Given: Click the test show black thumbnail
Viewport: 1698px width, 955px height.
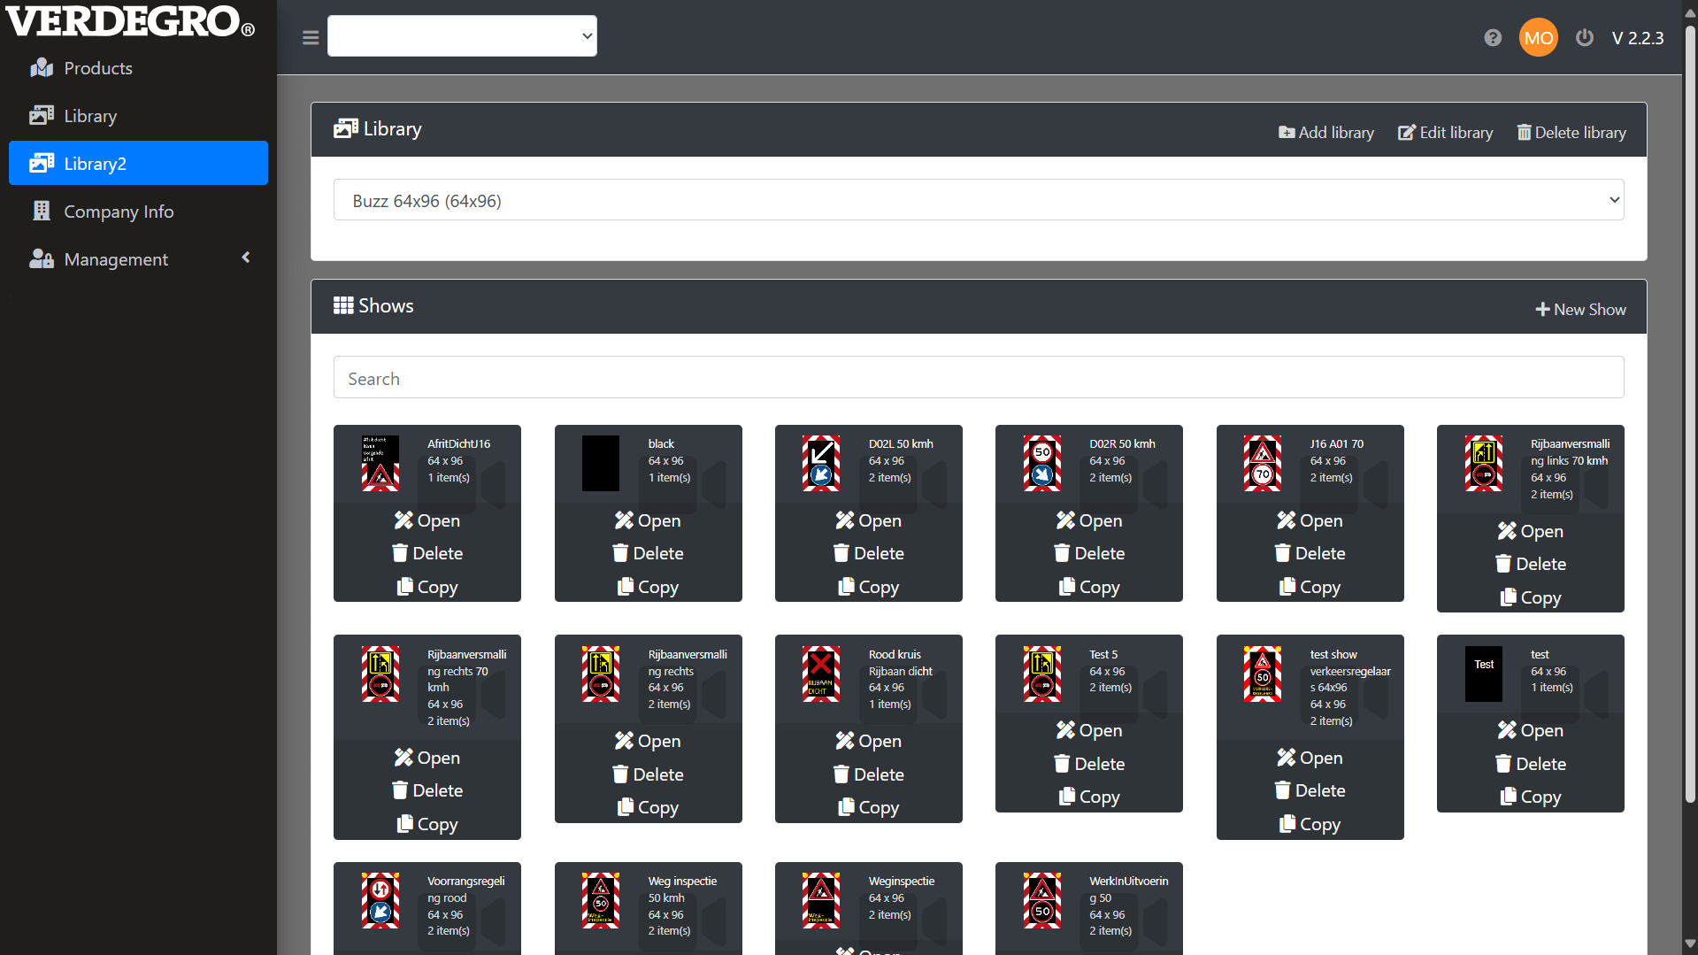Looking at the screenshot, I should pos(1484,674).
